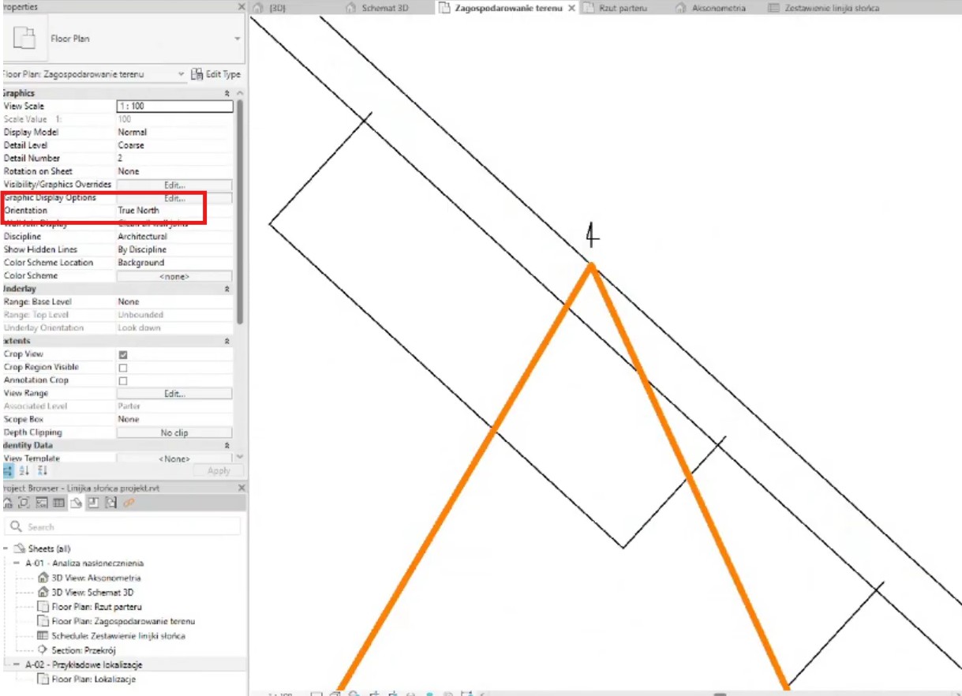Click the Sheets filter icon in Project Browser toolbar
962x696 pixels.
point(77,503)
